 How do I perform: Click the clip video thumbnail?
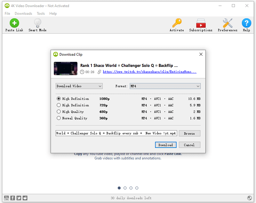(66, 69)
